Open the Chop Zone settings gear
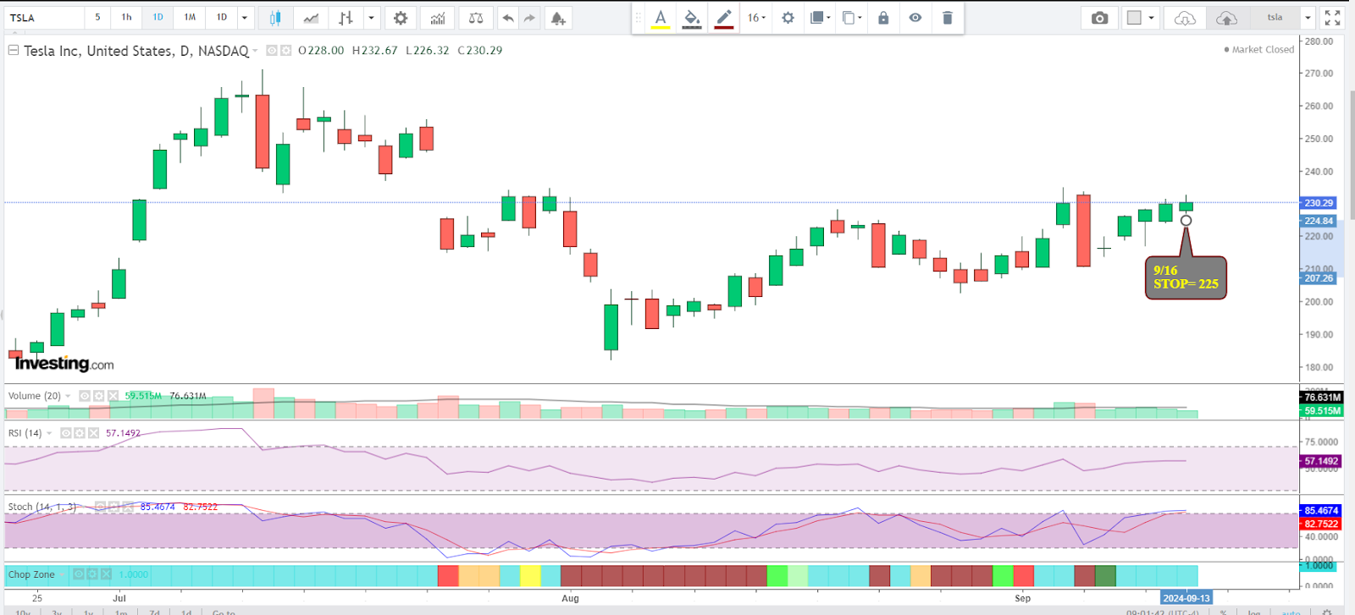1355x615 pixels. pyautogui.click(x=91, y=574)
